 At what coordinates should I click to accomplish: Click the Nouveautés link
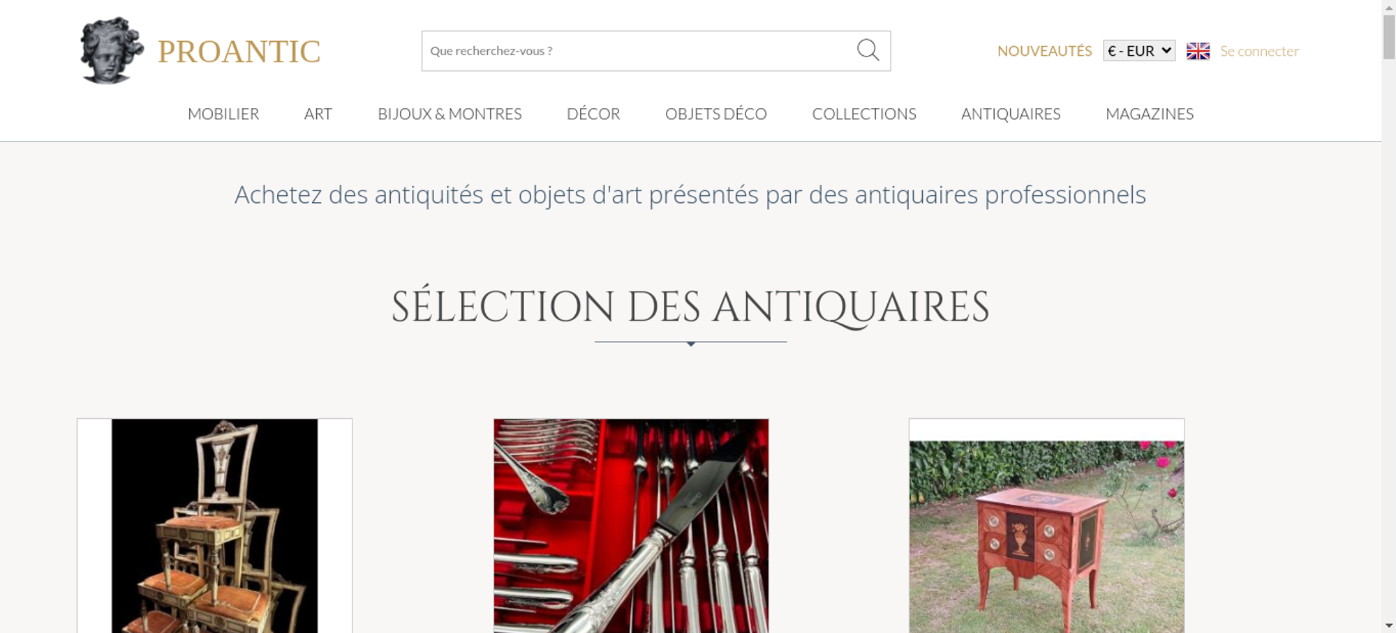click(x=1044, y=51)
